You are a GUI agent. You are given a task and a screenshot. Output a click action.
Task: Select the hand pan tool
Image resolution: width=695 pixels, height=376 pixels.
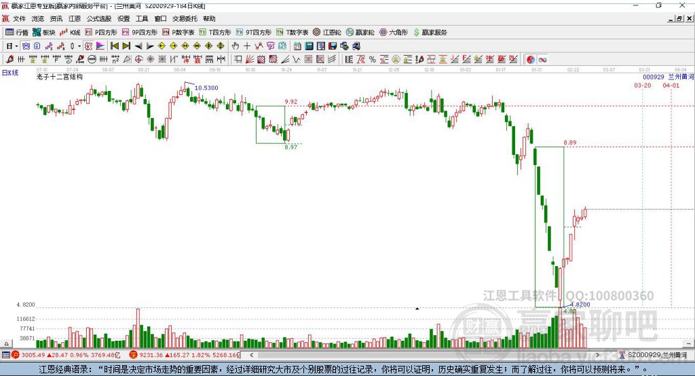236,46
